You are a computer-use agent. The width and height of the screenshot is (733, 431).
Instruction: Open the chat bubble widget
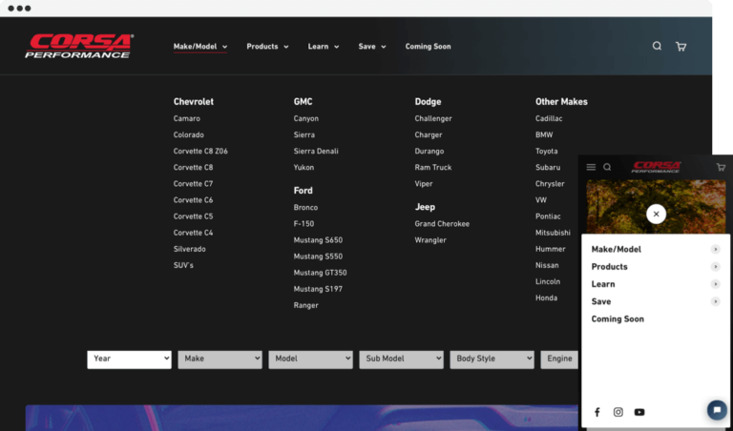717,410
